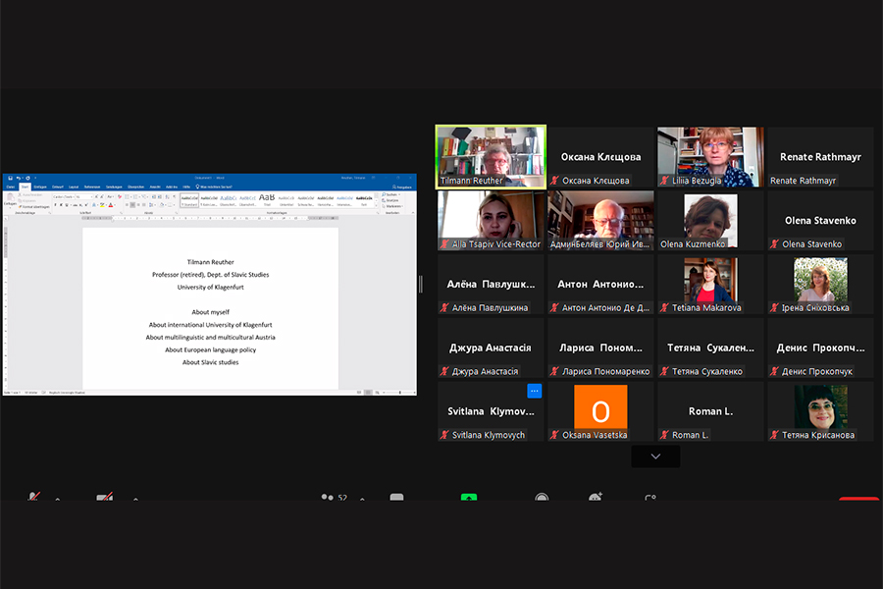This screenshot has width=883, height=589.
Task: Switch to the Layout ribbon tab
Action: point(74,187)
